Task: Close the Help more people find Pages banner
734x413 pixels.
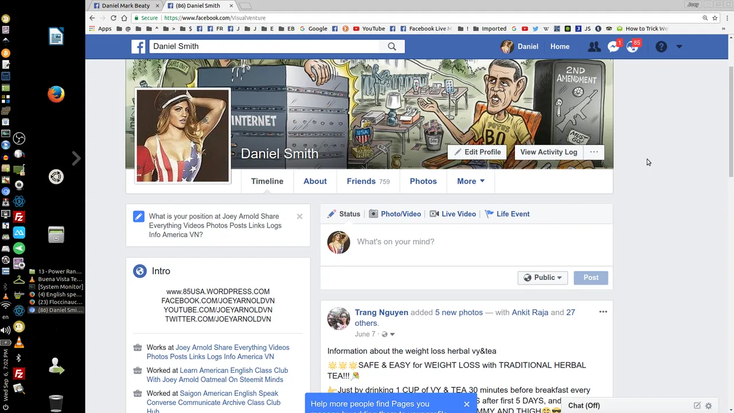Action: click(467, 404)
